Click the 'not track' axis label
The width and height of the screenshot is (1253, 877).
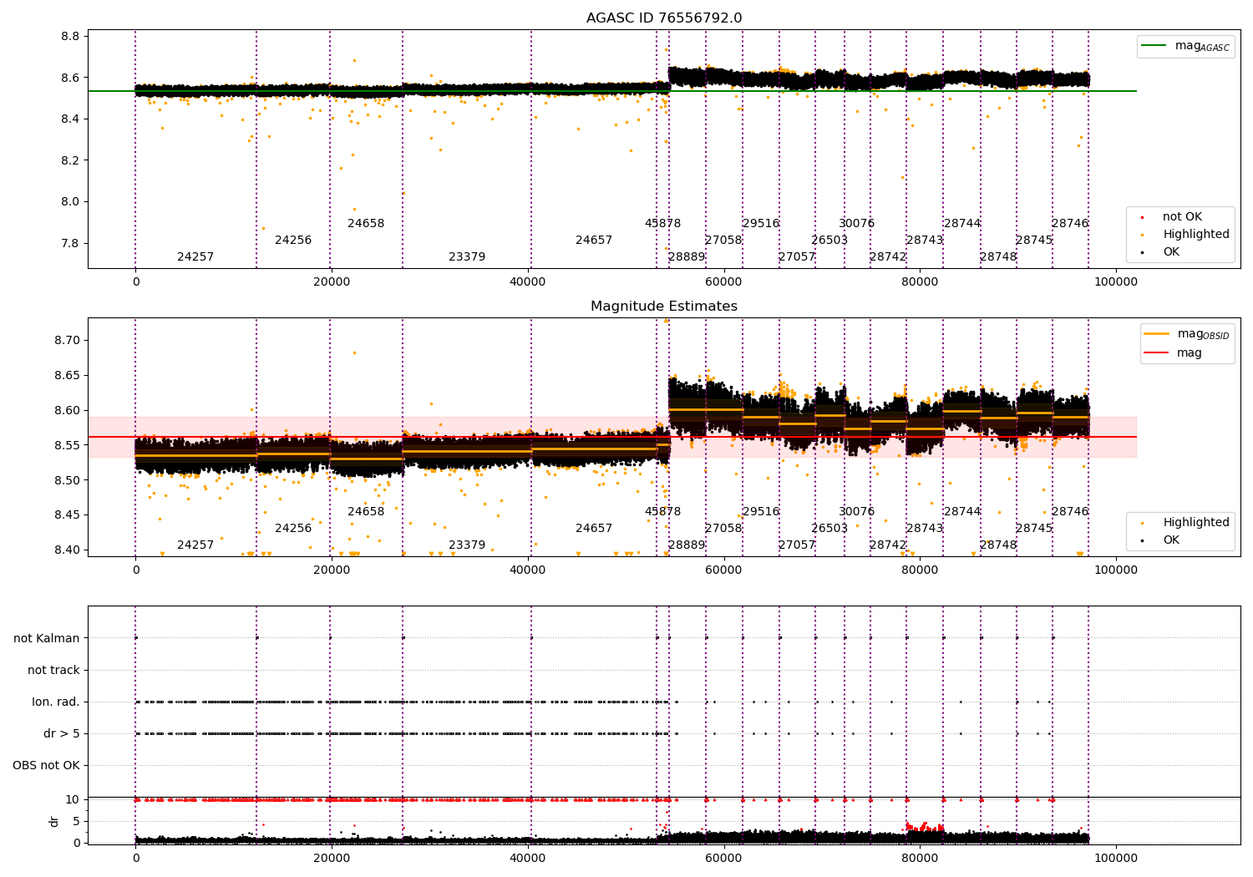(x=53, y=671)
